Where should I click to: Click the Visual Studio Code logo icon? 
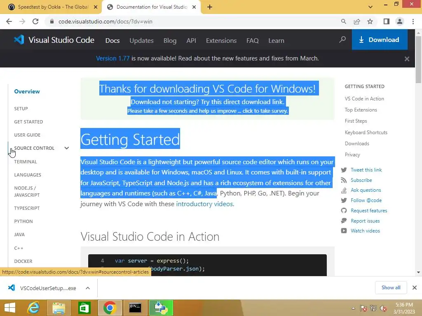19,40
